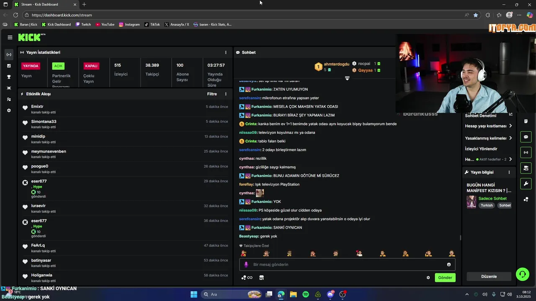The image size is (536, 301).
Task: Open the TikTok bookmark
Action: pyautogui.click(x=152, y=25)
